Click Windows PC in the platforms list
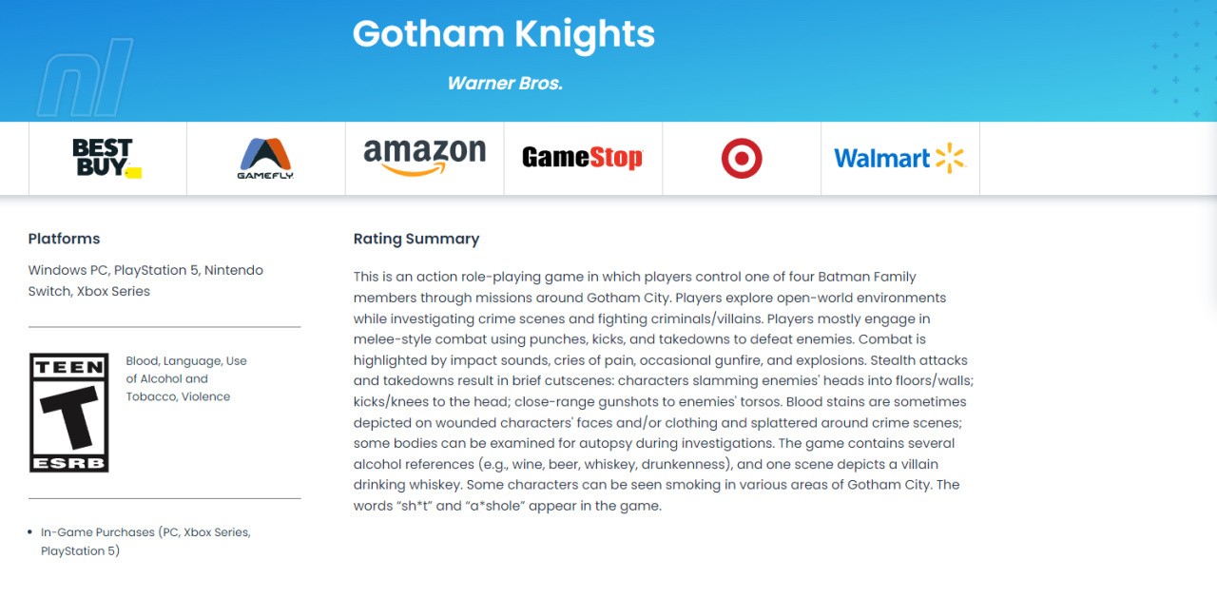 click(68, 270)
